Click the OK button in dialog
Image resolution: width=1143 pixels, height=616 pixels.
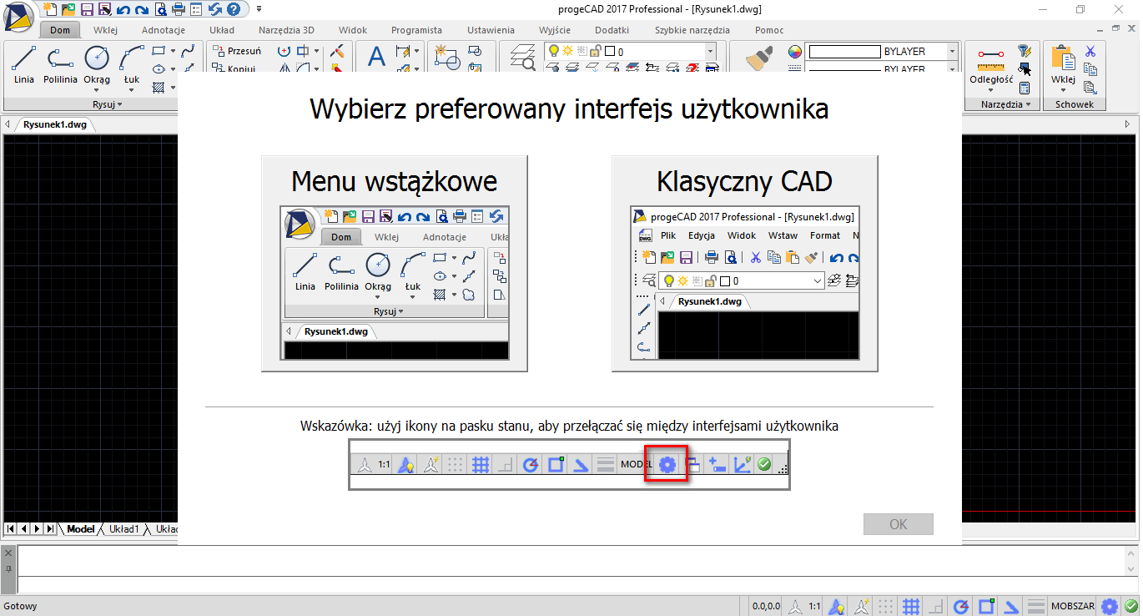898,524
